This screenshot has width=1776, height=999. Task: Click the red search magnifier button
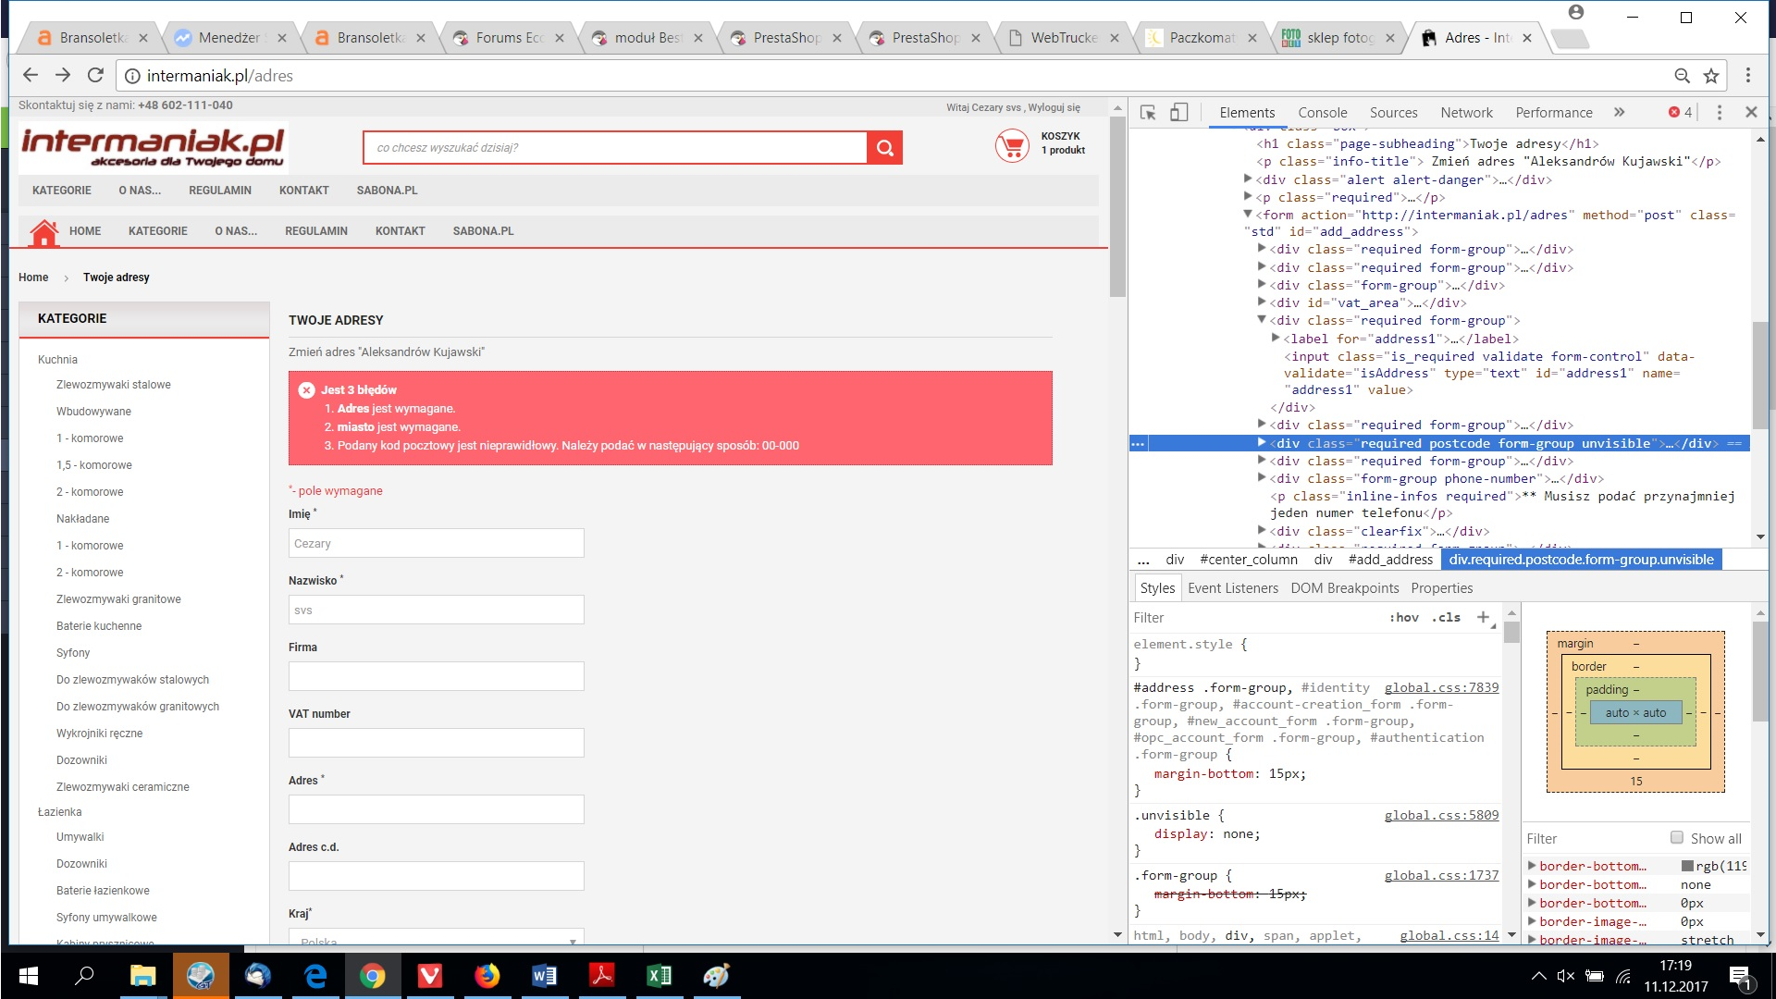[884, 148]
